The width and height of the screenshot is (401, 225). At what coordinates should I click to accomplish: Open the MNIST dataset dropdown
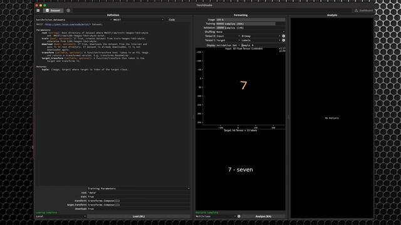(x=138, y=19)
